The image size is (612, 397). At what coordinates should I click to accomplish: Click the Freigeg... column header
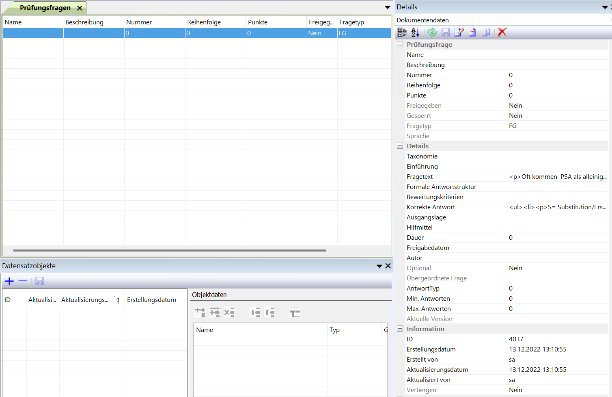pyautogui.click(x=322, y=22)
